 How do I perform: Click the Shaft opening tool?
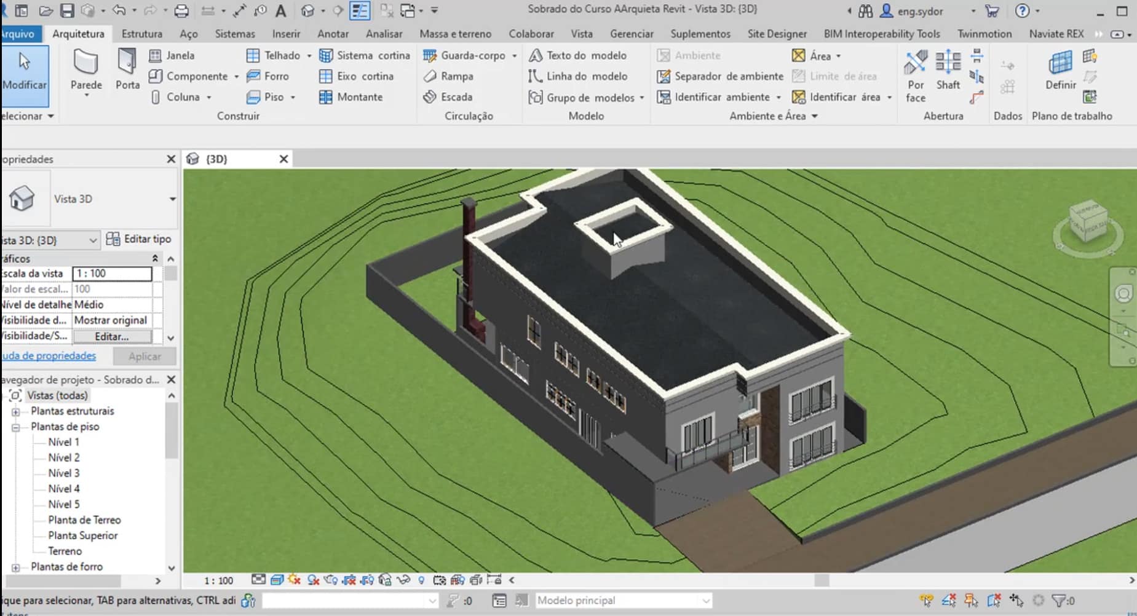click(948, 74)
